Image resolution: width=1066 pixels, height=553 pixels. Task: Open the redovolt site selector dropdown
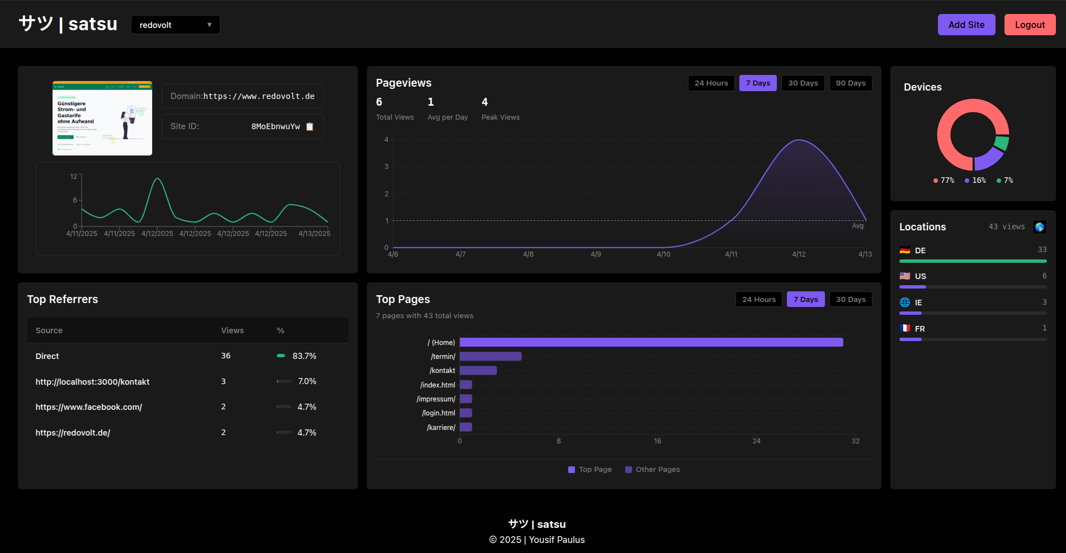[176, 25]
